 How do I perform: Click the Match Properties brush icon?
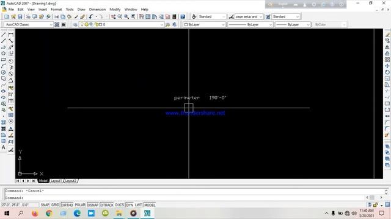(x=76, y=16)
